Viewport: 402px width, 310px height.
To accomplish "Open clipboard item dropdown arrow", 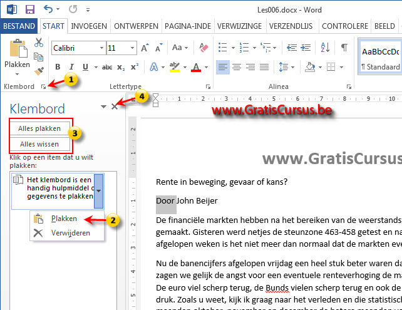I will pos(99,191).
